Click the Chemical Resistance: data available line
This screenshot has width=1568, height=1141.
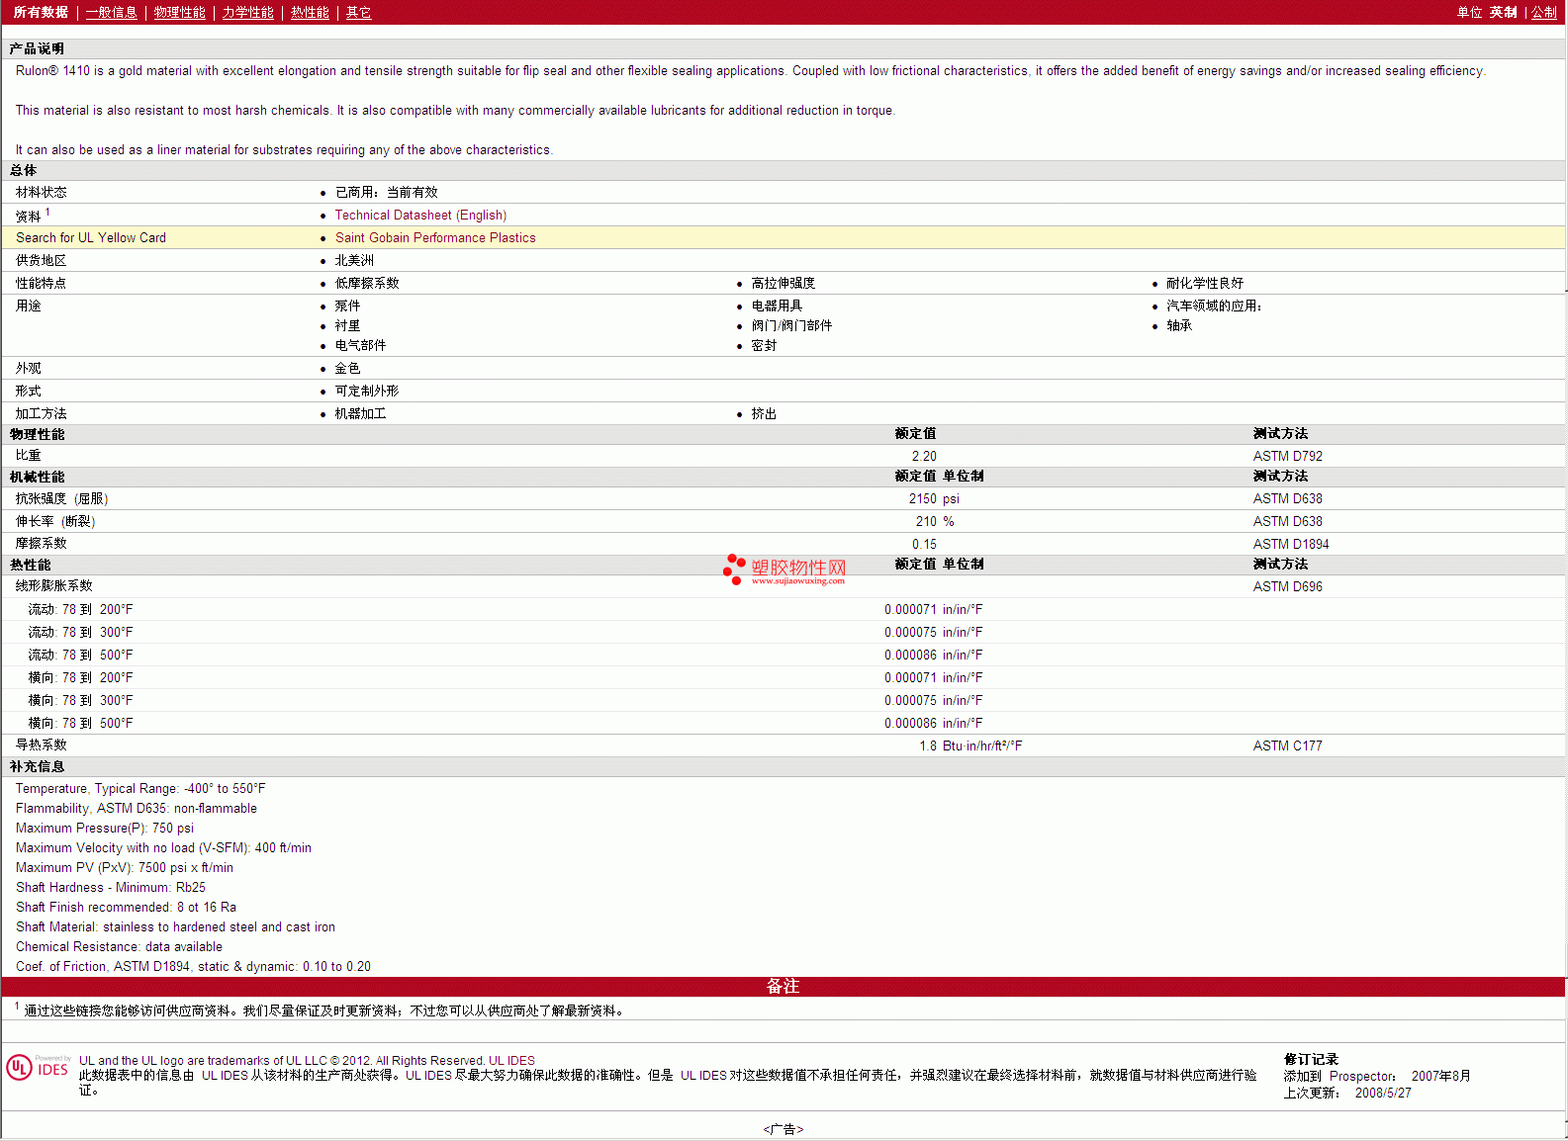(x=119, y=947)
